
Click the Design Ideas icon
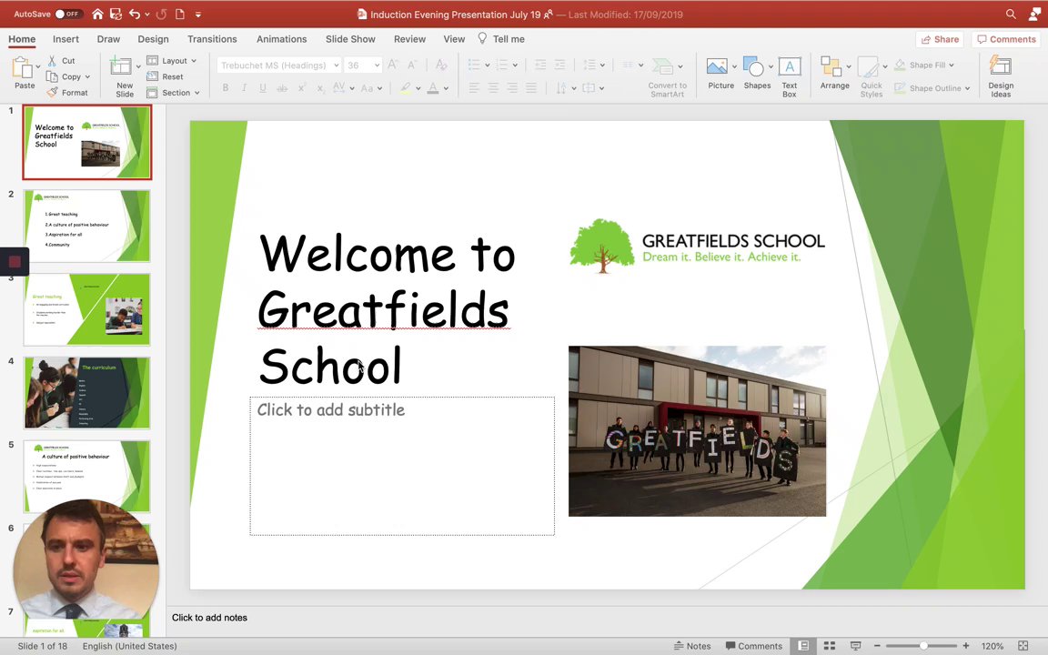pos(1001,66)
